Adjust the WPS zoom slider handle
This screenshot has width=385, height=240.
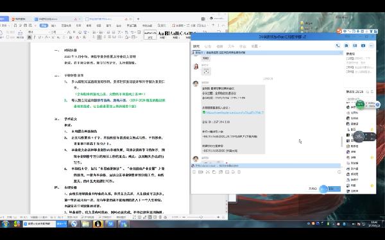[201, 217]
